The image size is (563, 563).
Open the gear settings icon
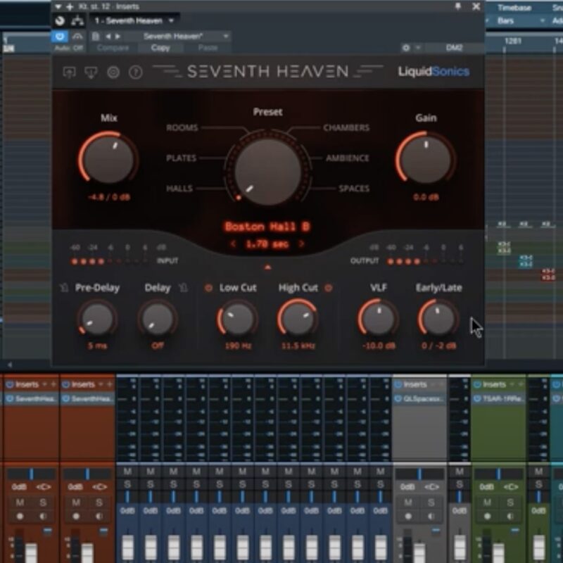406,48
